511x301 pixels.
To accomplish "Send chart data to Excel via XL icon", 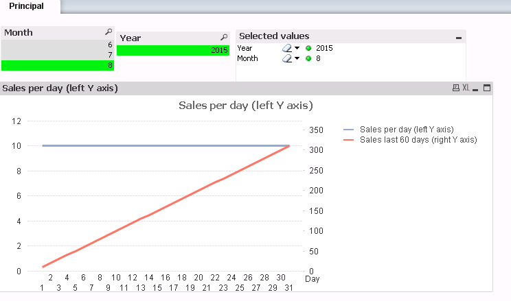I will click(x=466, y=88).
